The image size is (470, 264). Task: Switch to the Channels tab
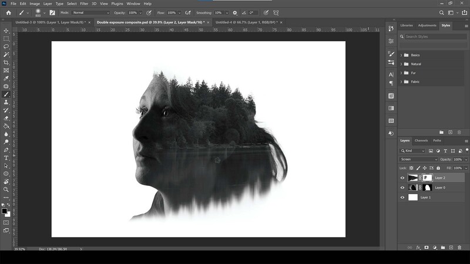pos(421,141)
